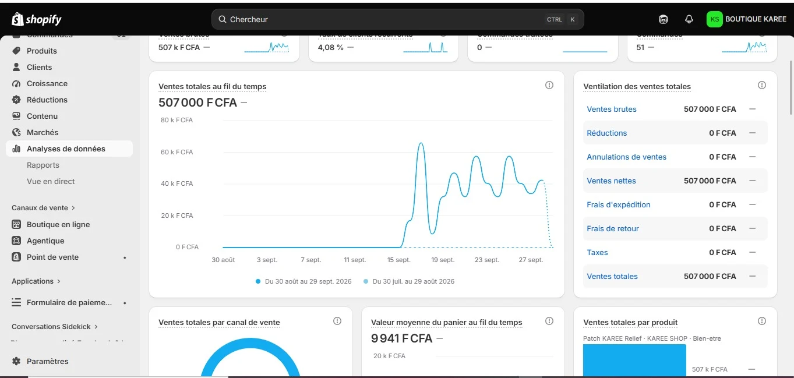Open the Agentique channel icon
This screenshot has width=794, height=378.
(x=16, y=241)
